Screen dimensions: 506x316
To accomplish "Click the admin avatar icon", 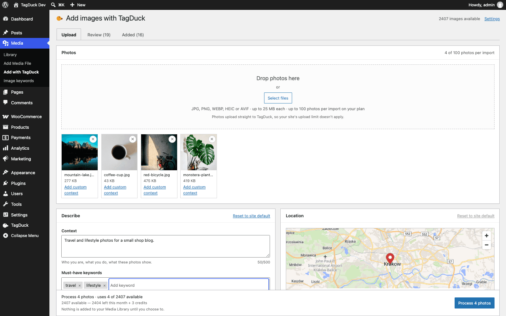I will [x=500, y=5].
